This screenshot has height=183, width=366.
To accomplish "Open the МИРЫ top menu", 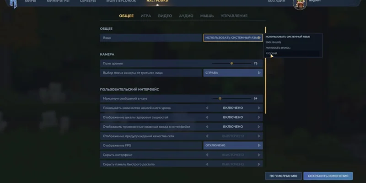I will [30, 1].
